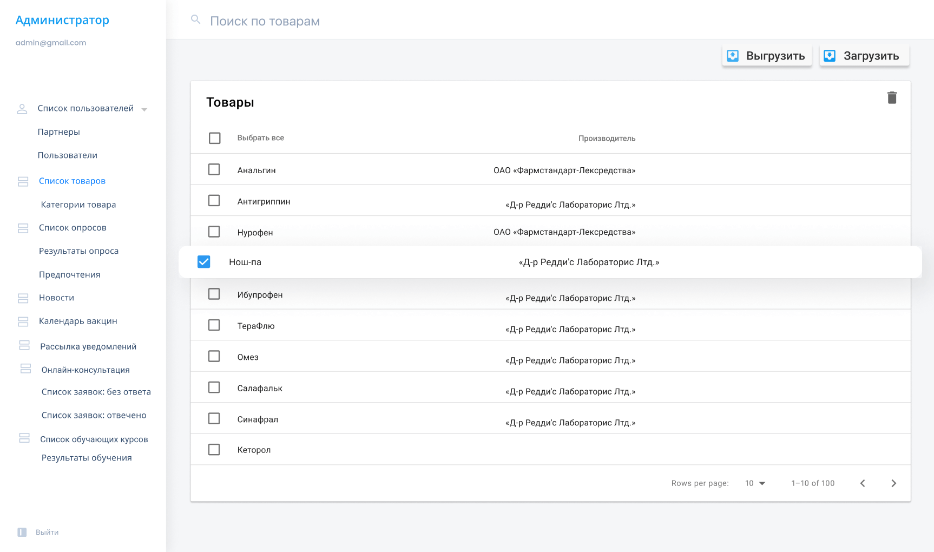Screen dimensions: 934x552
Task: Click the Выгрузить export button
Action: tap(767, 56)
